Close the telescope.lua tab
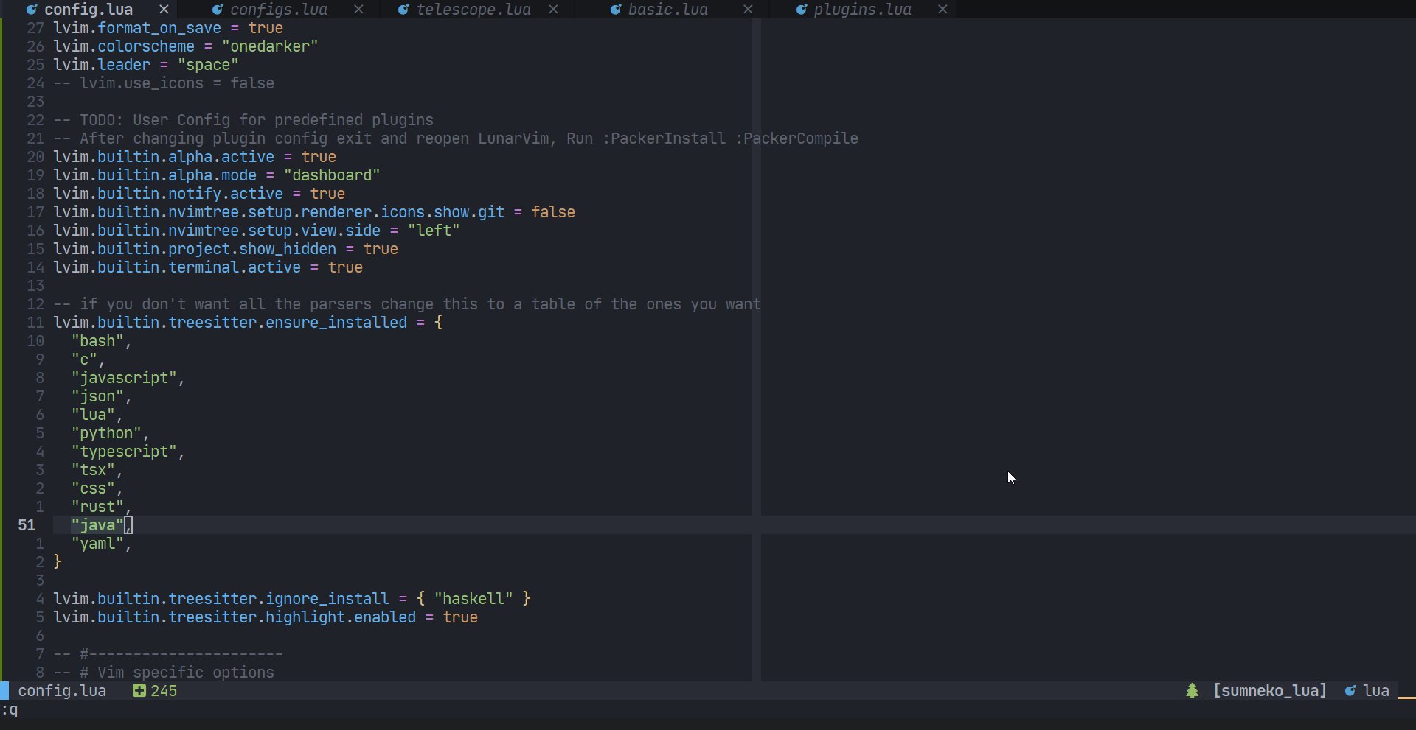1416x730 pixels. pos(553,10)
